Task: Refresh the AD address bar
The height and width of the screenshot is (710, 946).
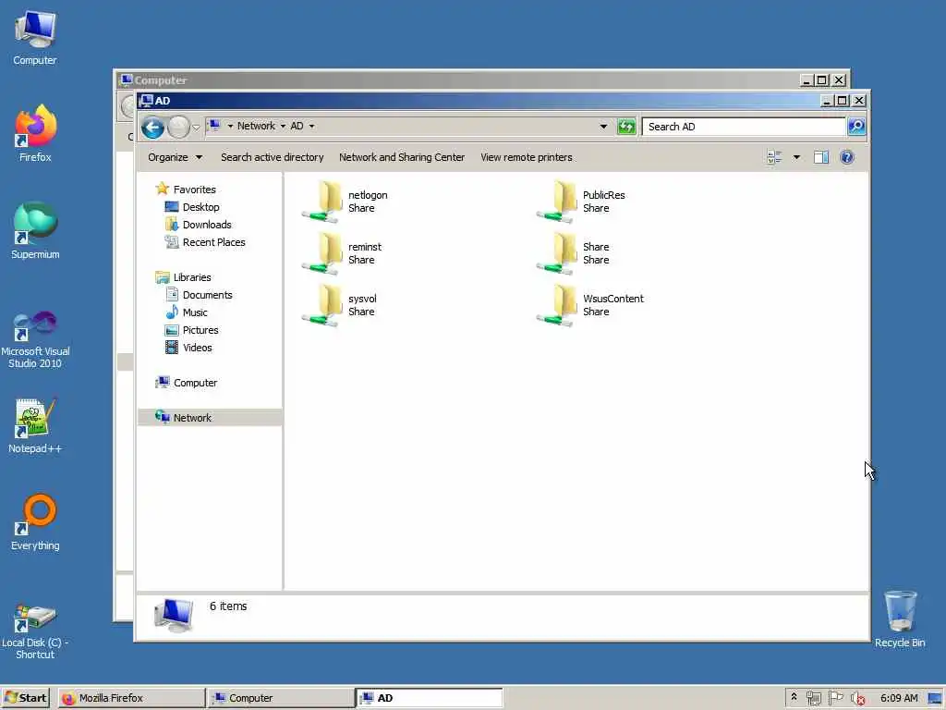Action: (626, 126)
